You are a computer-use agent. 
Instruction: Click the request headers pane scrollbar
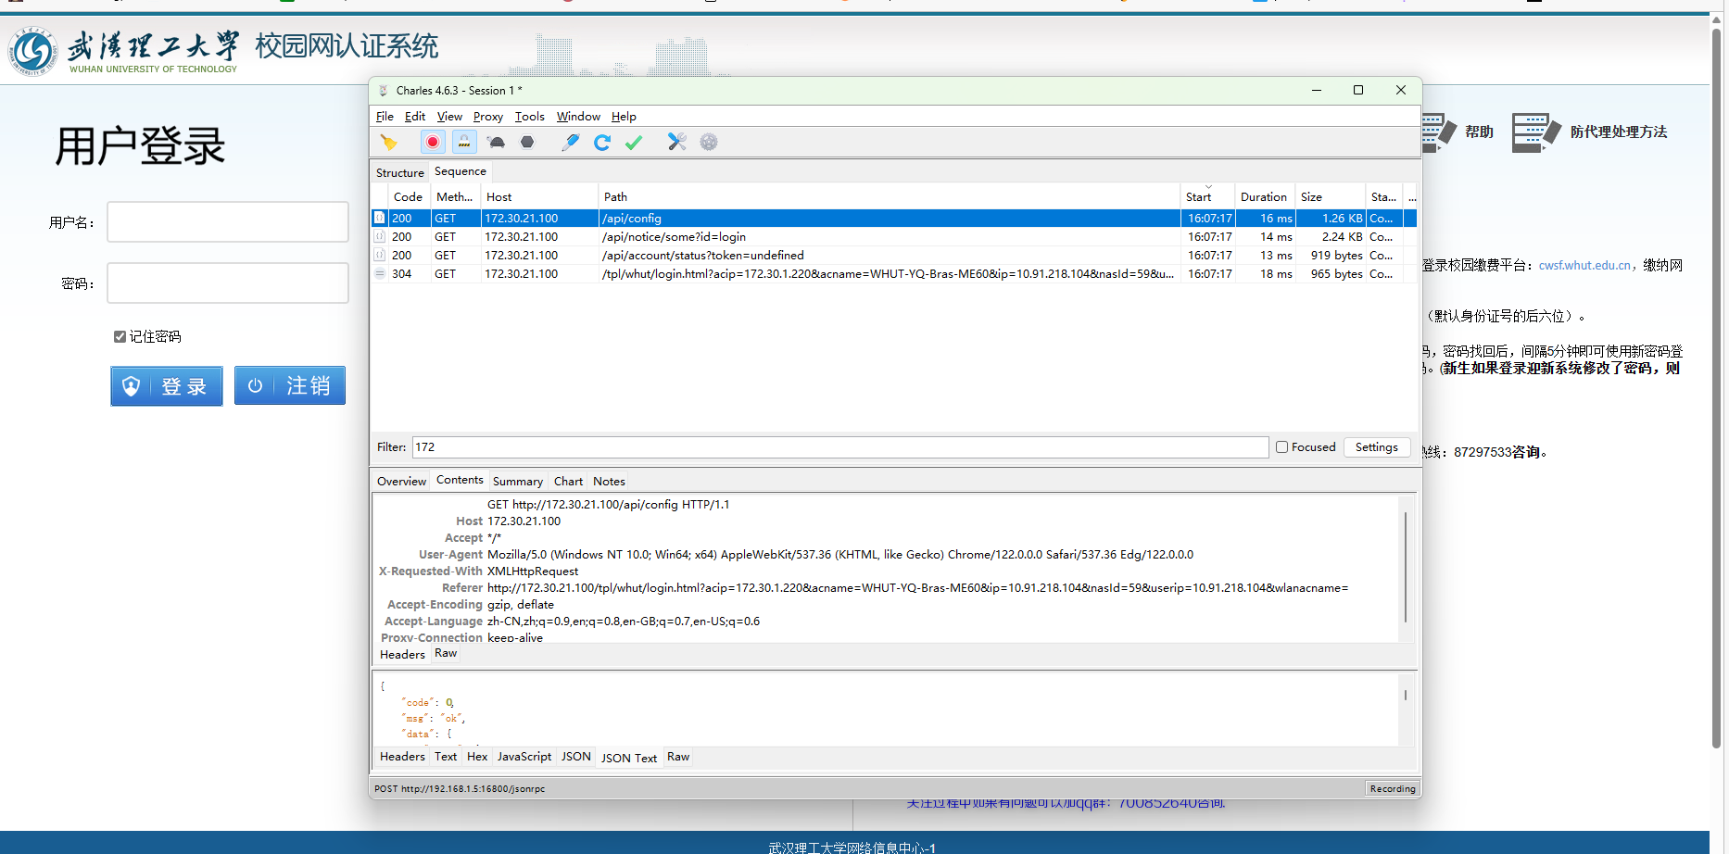click(1406, 567)
